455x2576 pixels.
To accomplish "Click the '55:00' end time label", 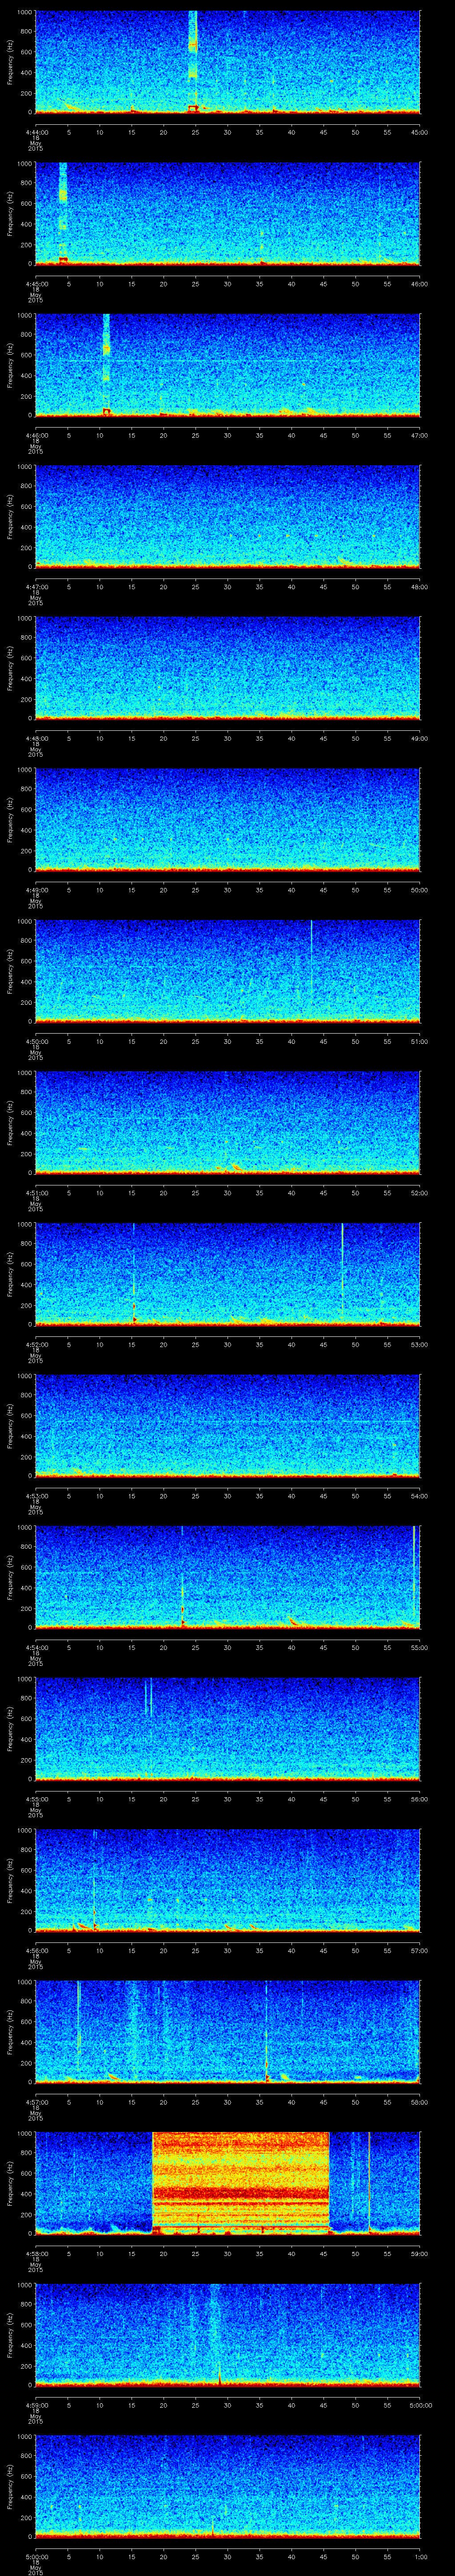I will [x=419, y=1647].
